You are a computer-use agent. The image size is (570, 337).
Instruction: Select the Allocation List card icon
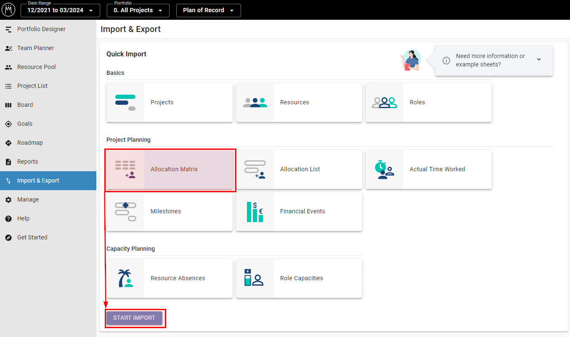[x=255, y=170]
